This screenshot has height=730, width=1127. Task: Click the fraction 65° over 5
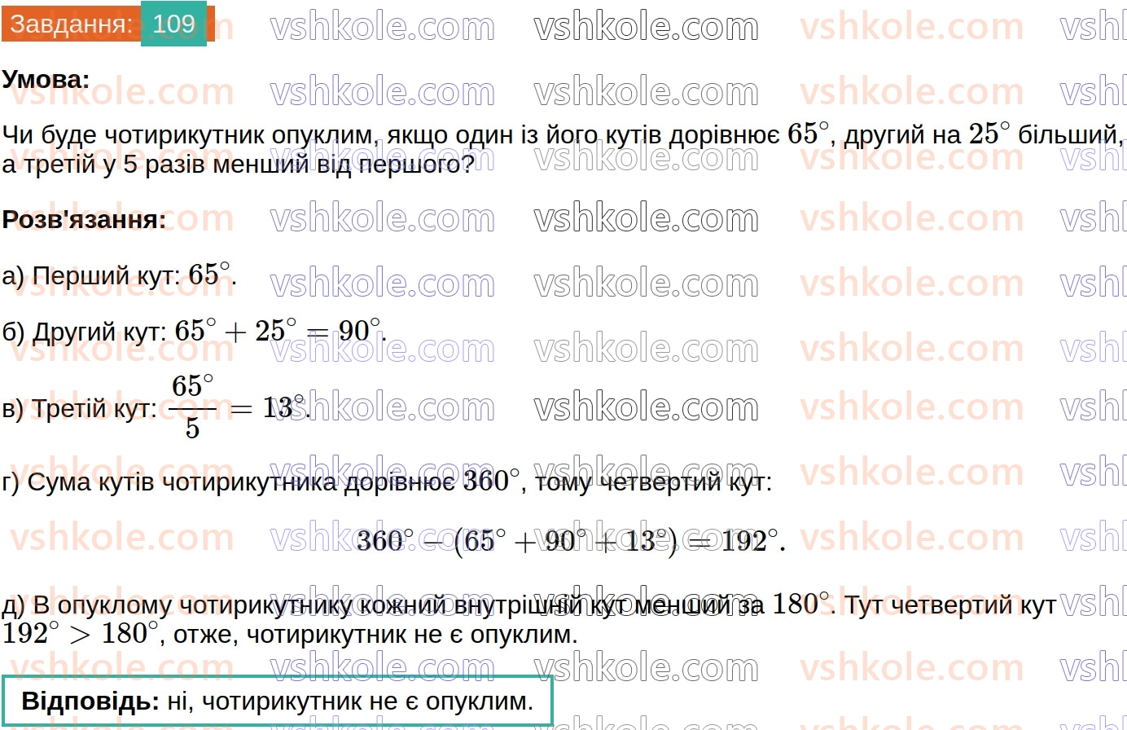coord(193,407)
